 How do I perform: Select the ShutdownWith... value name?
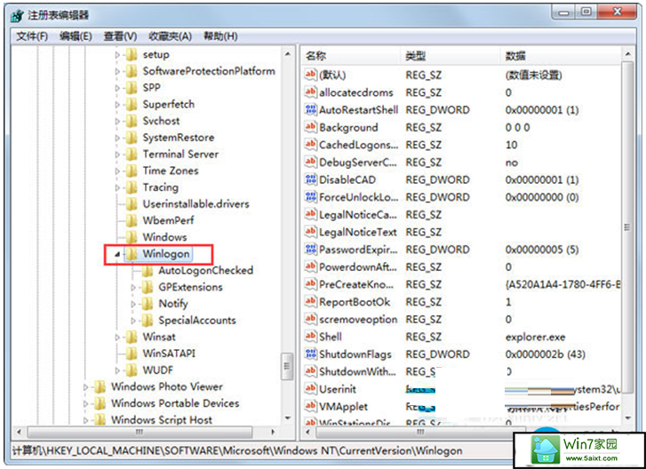coord(357,372)
